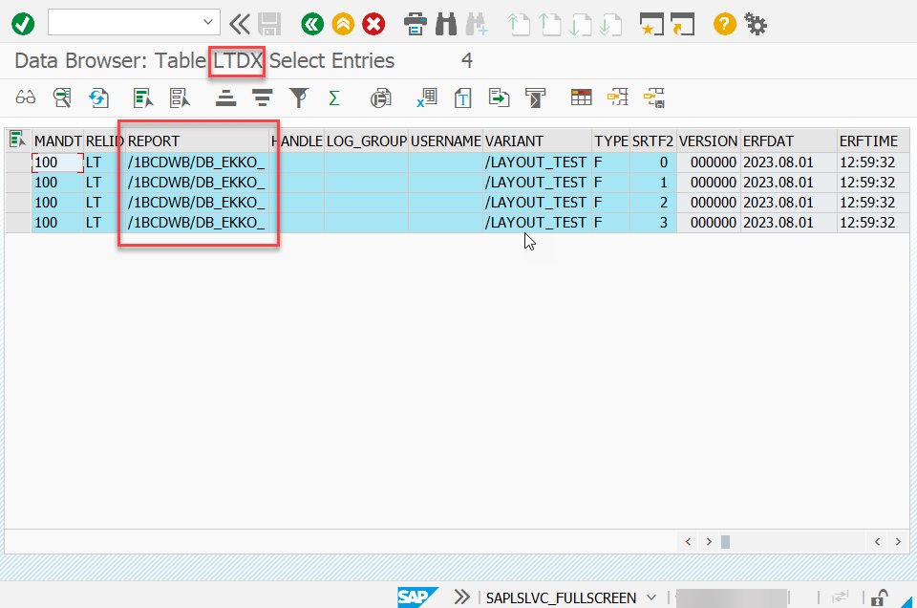The height and width of the screenshot is (608, 917).
Task: Click the yellow Exit icon
Action: tap(343, 24)
